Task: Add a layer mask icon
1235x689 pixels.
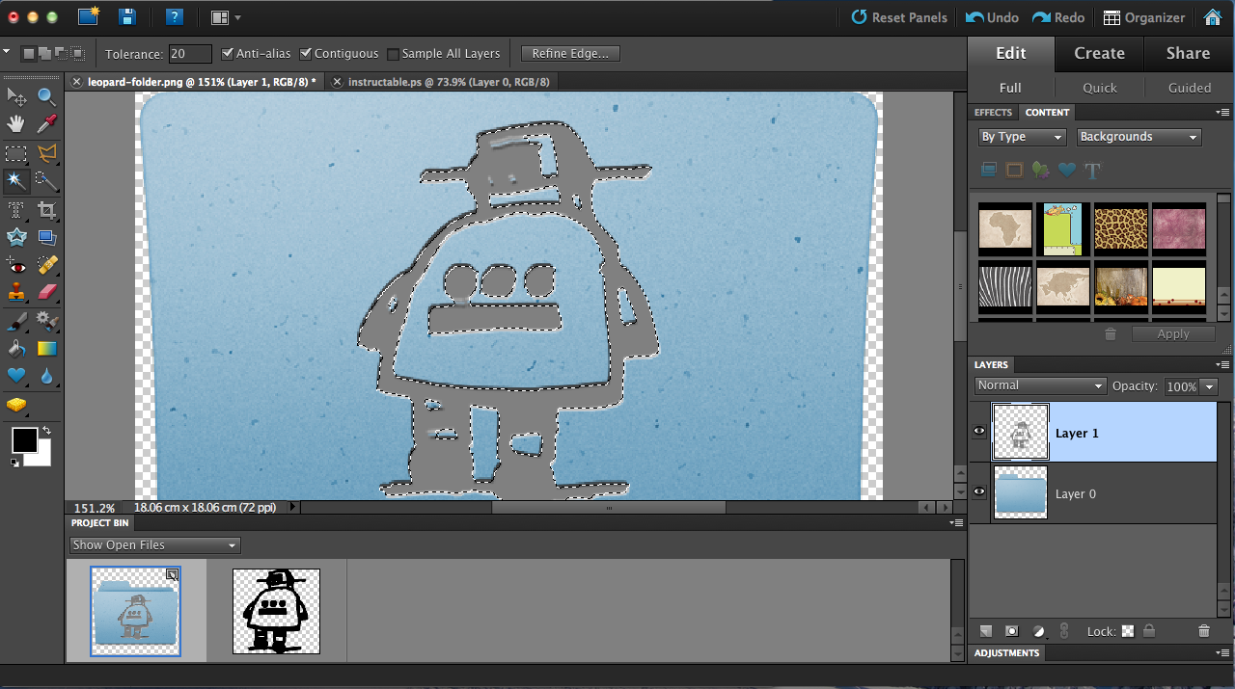Action: coord(1011,631)
